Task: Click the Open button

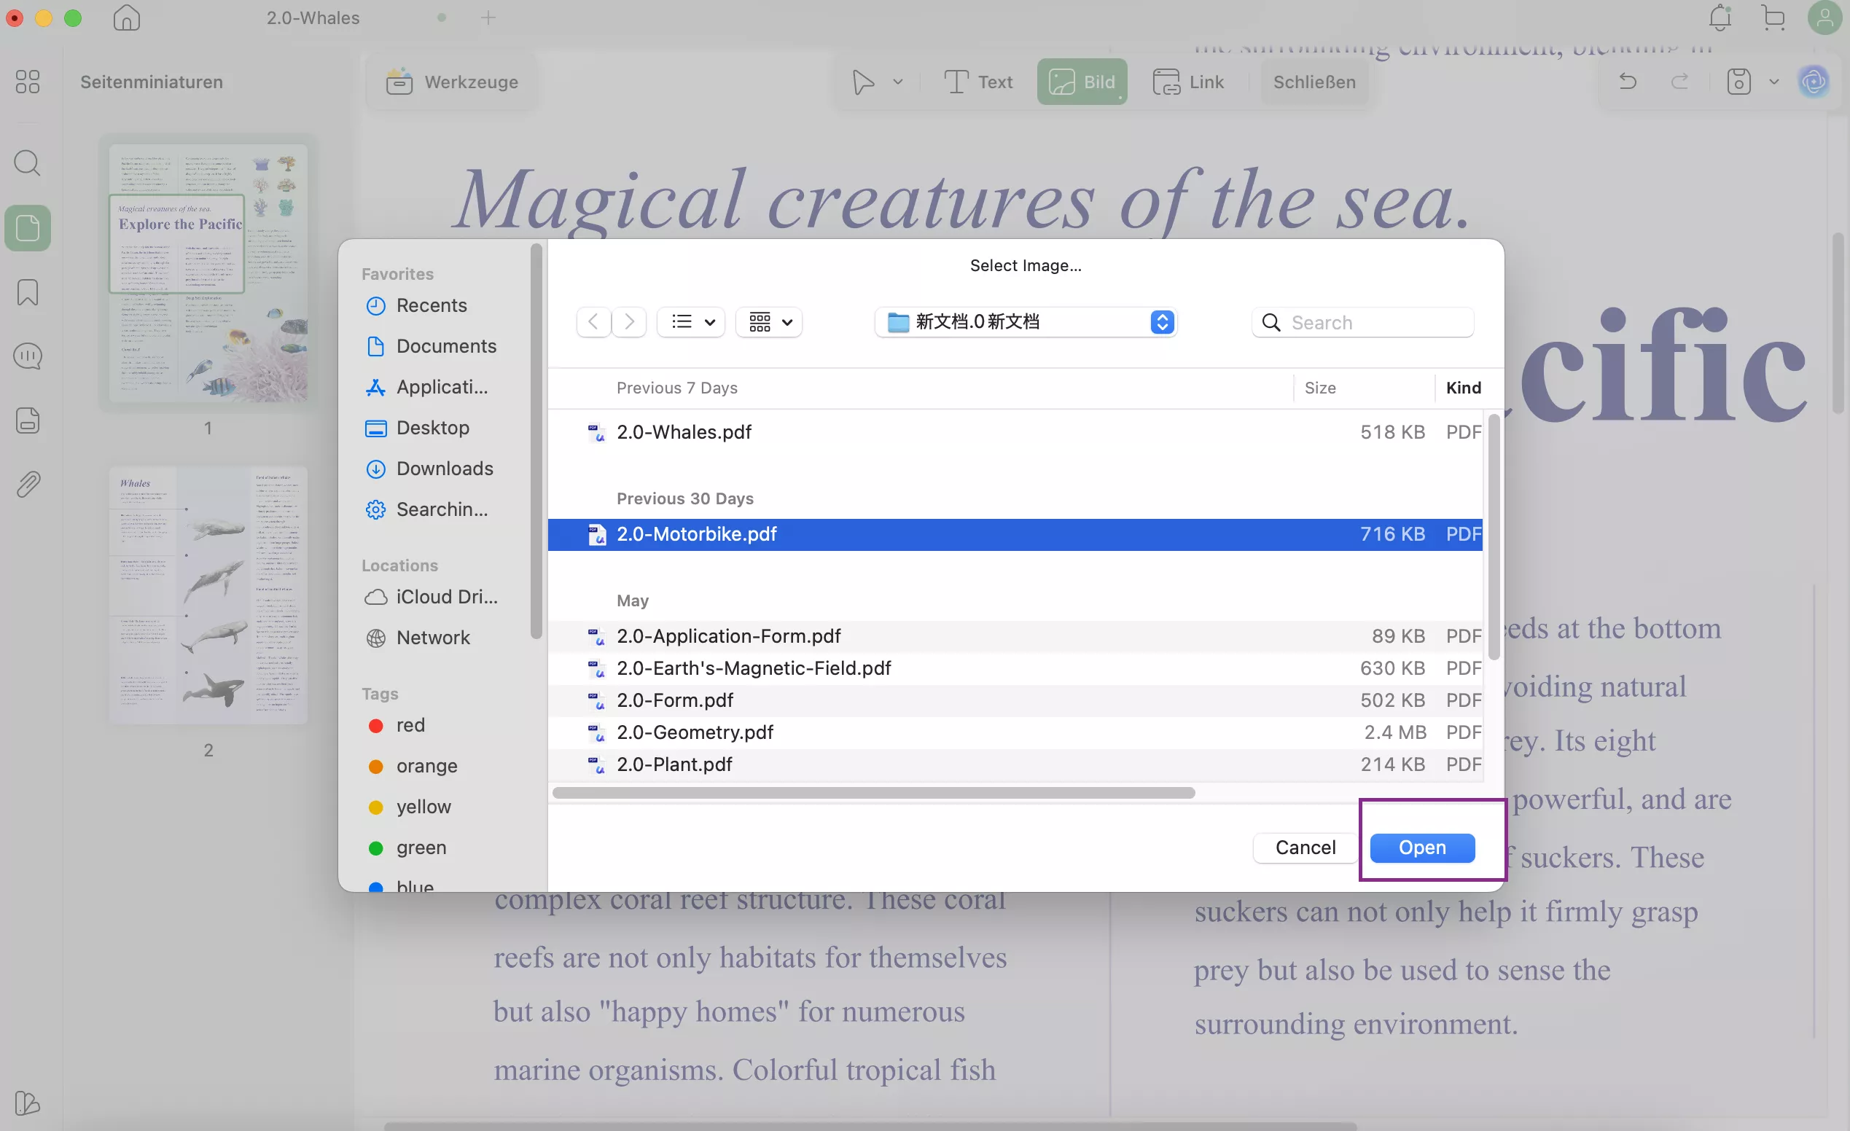Action: tap(1421, 848)
